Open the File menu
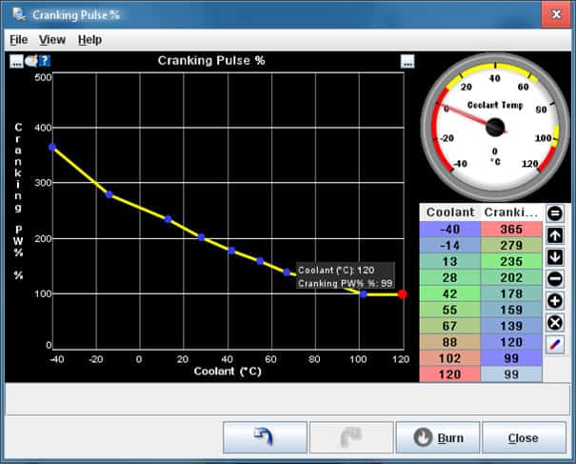The image size is (576, 464). (x=18, y=40)
